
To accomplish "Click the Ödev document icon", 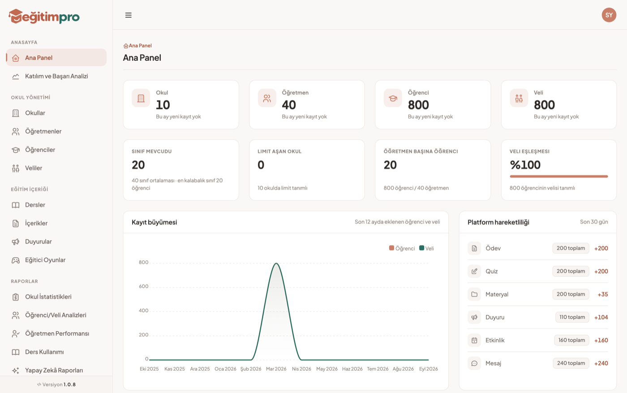I will coord(474,248).
